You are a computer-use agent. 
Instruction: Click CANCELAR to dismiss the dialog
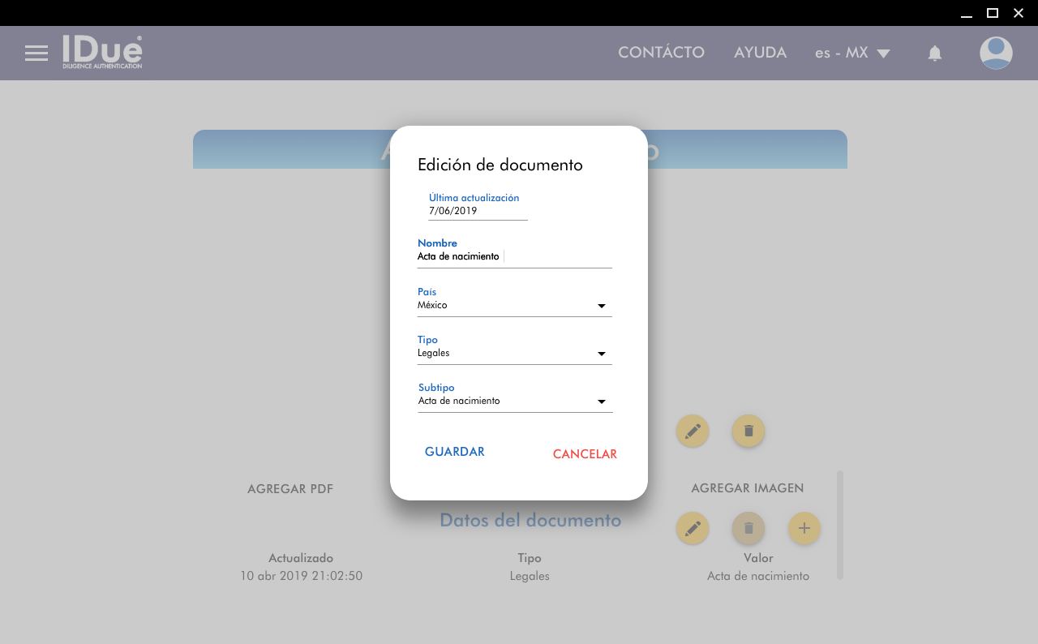pos(585,454)
